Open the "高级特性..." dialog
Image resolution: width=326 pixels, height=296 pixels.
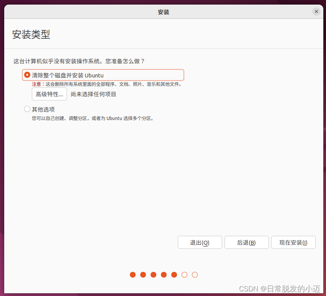coord(49,94)
